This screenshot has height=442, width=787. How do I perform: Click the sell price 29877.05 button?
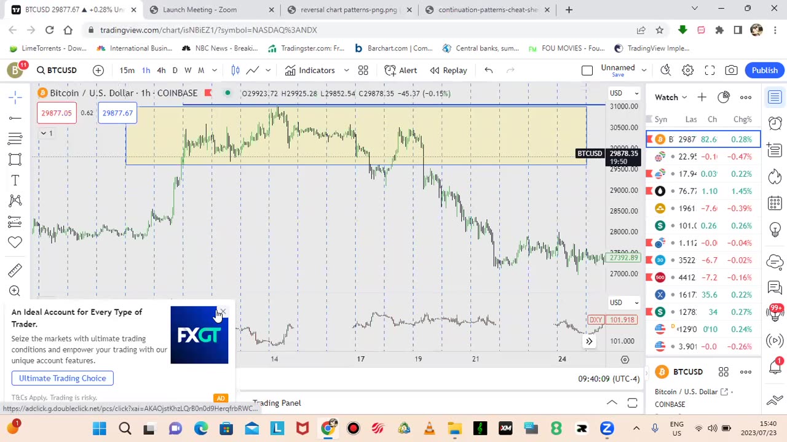tap(57, 113)
